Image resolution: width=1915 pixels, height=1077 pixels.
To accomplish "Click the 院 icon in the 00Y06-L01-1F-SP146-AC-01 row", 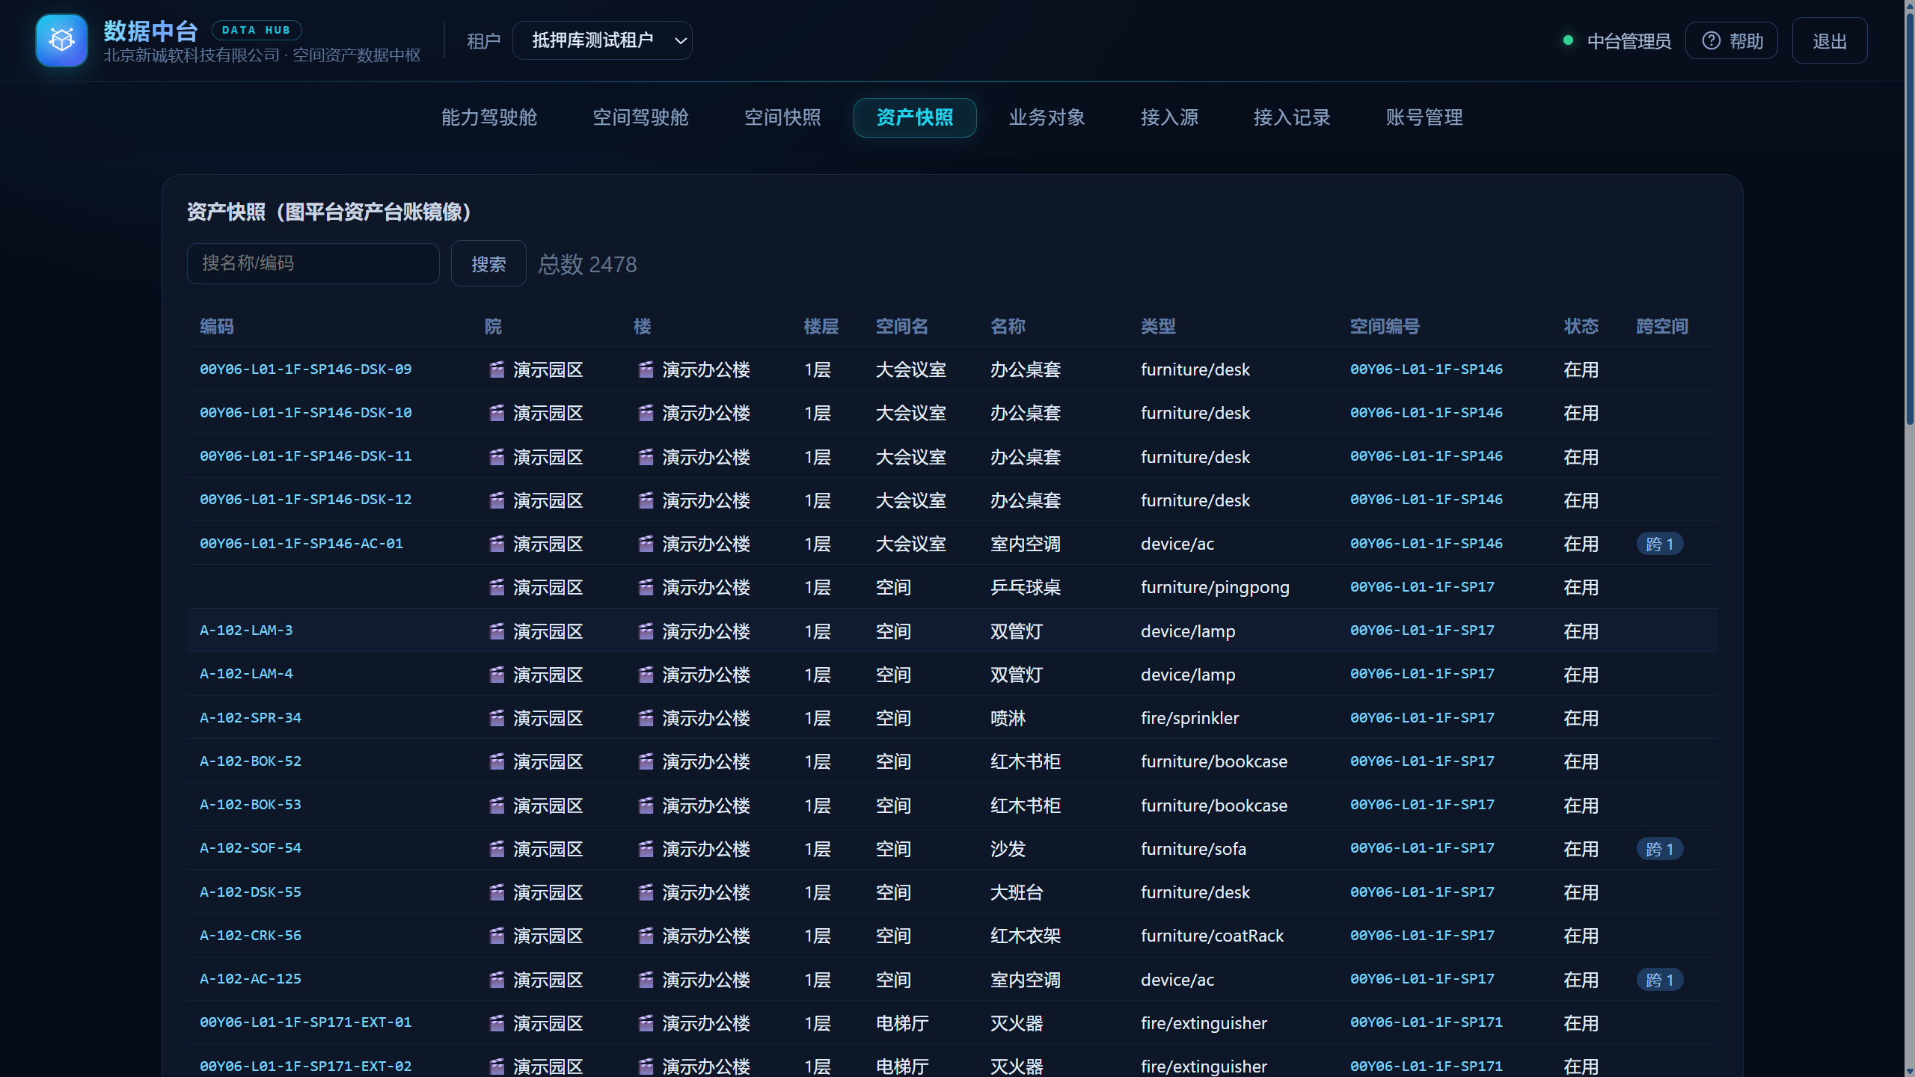I will tap(497, 544).
